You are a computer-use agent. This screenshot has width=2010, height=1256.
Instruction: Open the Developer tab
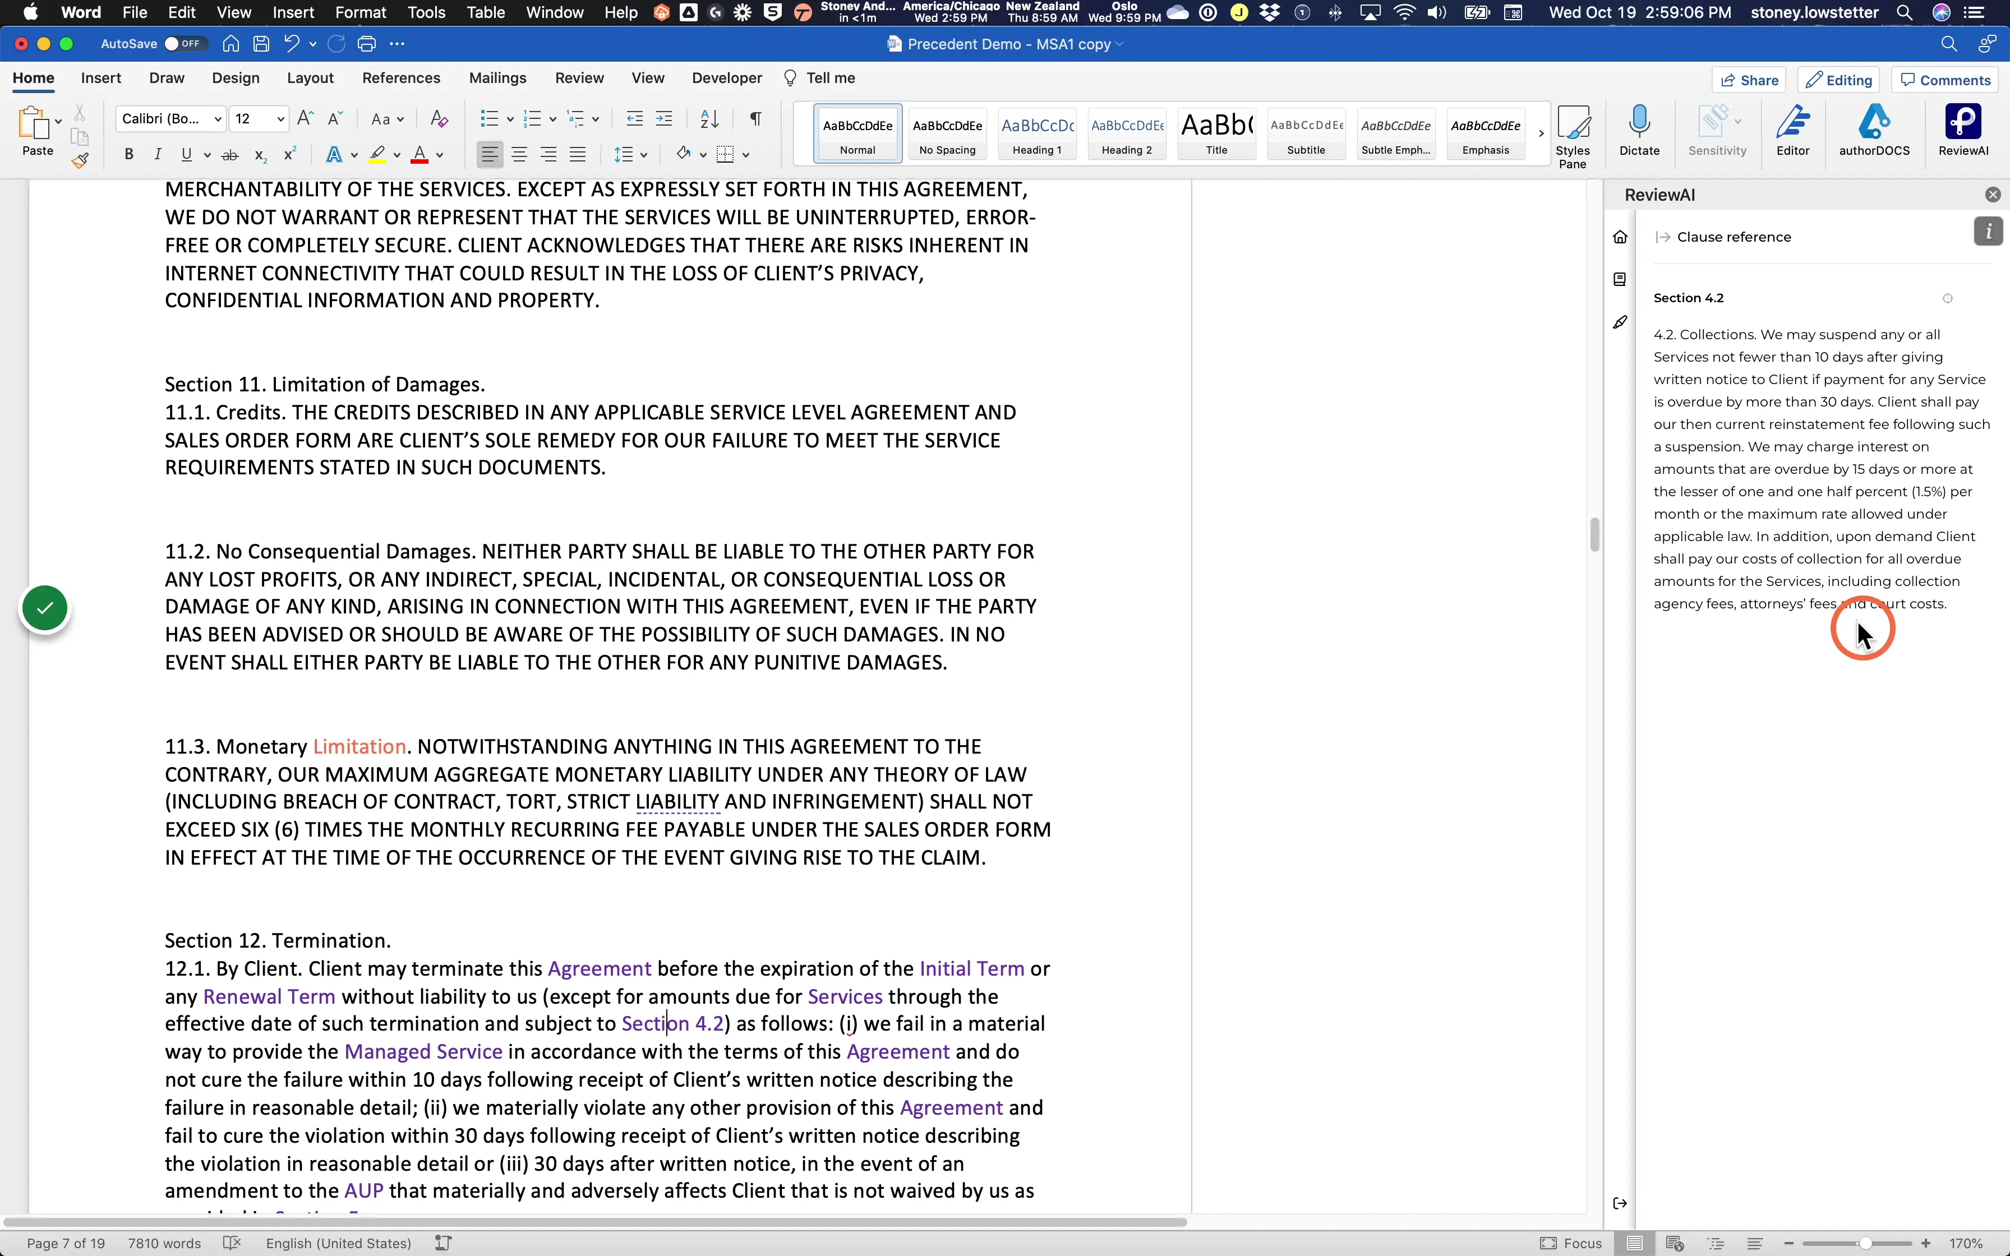[727, 78]
